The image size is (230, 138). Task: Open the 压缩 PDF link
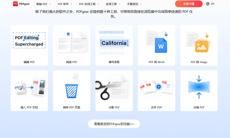(x=199, y=107)
